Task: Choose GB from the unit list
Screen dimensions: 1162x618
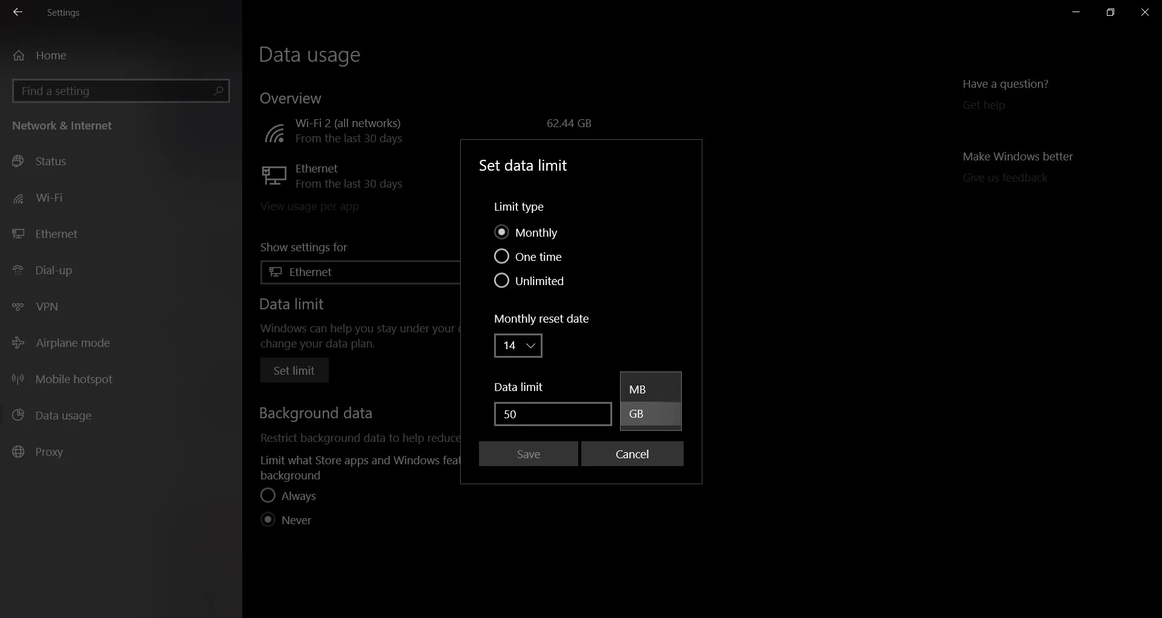Action: 651,414
